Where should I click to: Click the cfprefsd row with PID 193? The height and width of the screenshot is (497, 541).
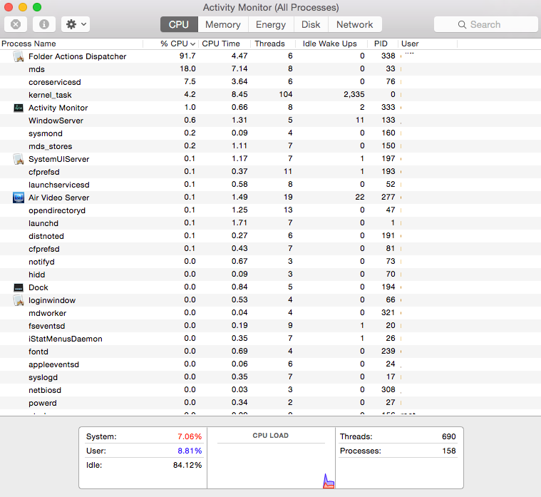[x=271, y=172]
